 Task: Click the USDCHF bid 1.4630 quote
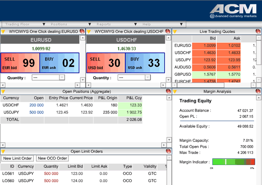click(204, 53)
